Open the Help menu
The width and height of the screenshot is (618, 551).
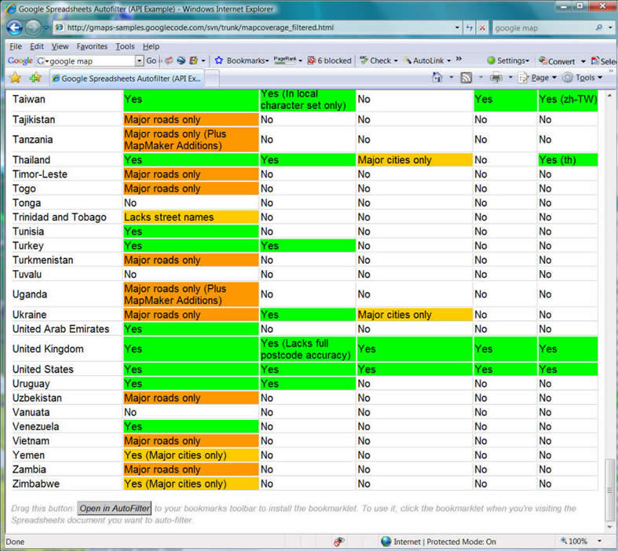pos(151,46)
